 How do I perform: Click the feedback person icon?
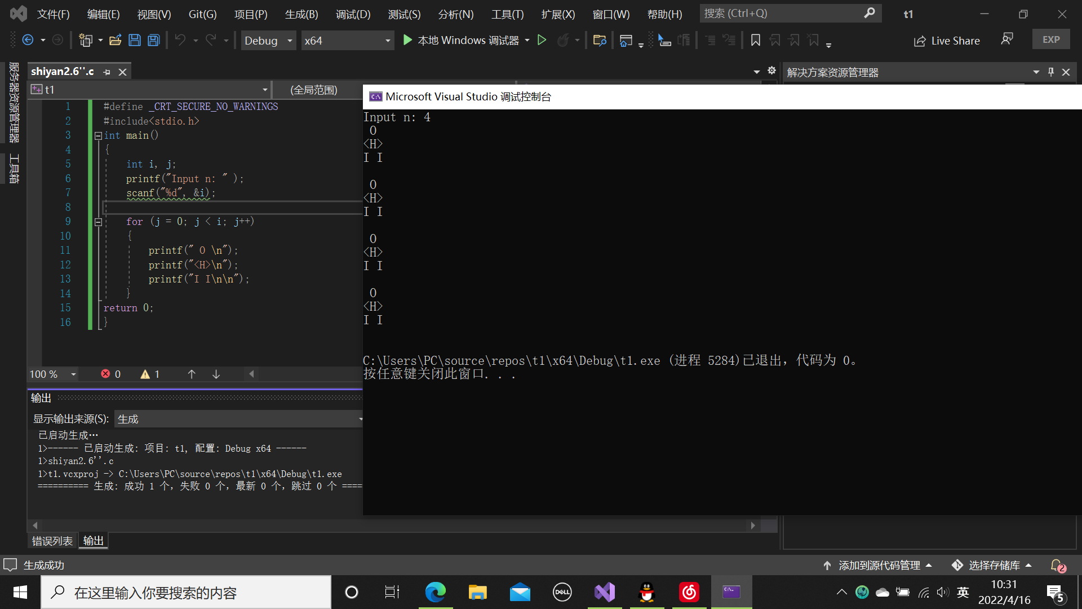pyautogui.click(x=1006, y=39)
